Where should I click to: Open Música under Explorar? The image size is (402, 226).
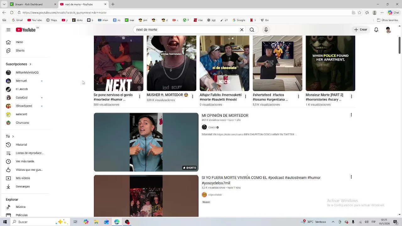(x=20, y=207)
